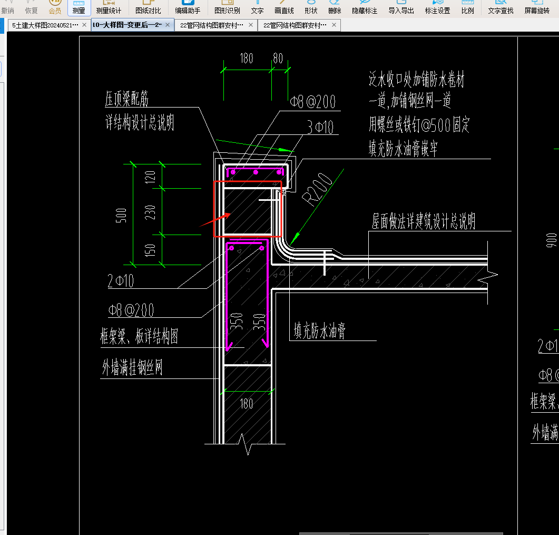Click the 框架梁、板详结构图 label
Image resolution: width=559 pixels, height=535 pixels.
(139, 336)
